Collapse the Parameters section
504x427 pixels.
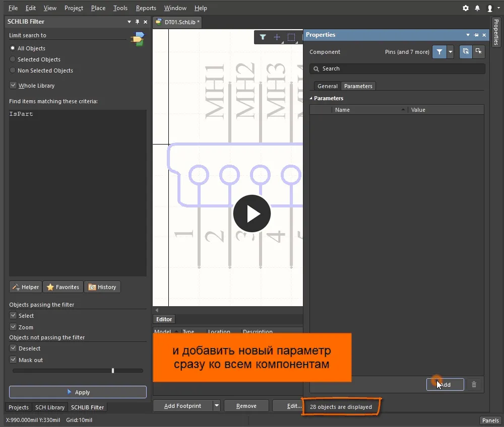coord(311,98)
